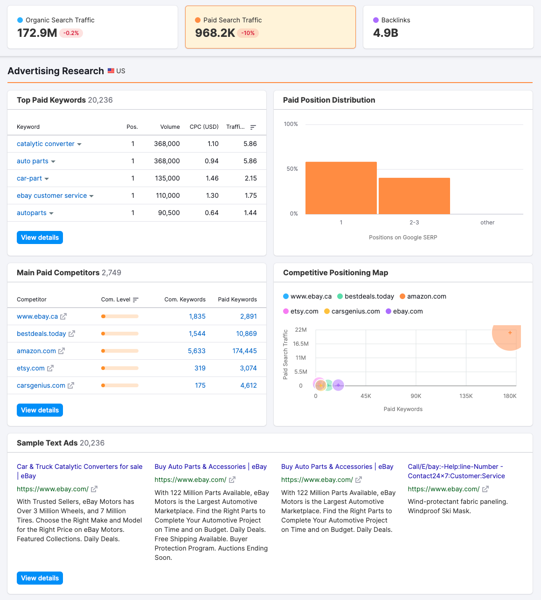Click the external link icon next to carsgenius.com
541x600 pixels.
[71, 385]
